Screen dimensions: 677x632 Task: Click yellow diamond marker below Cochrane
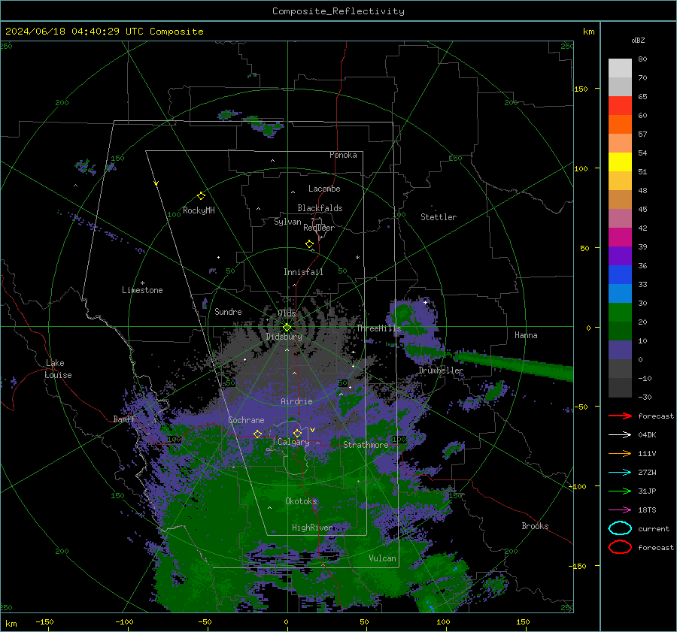point(258,434)
